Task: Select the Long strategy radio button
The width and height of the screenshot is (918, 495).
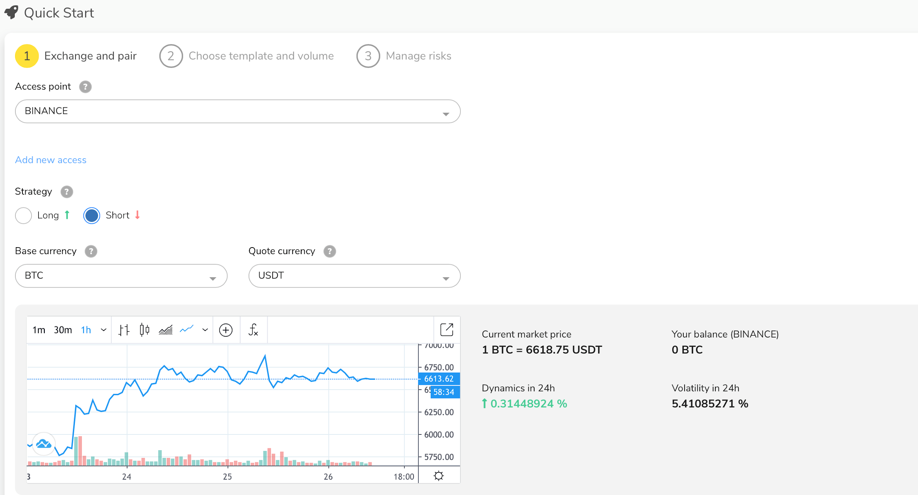Action: [24, 215]
